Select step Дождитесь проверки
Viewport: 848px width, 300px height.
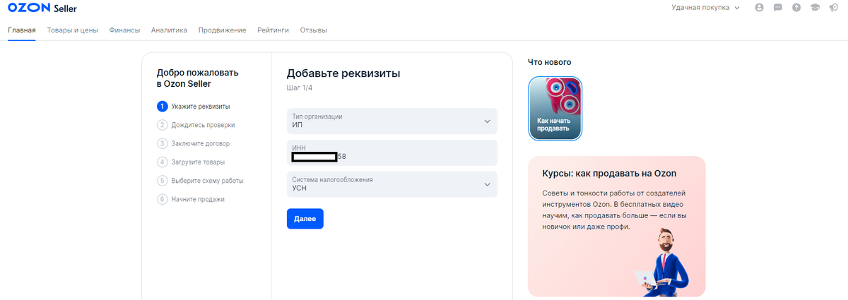point(203,125)
